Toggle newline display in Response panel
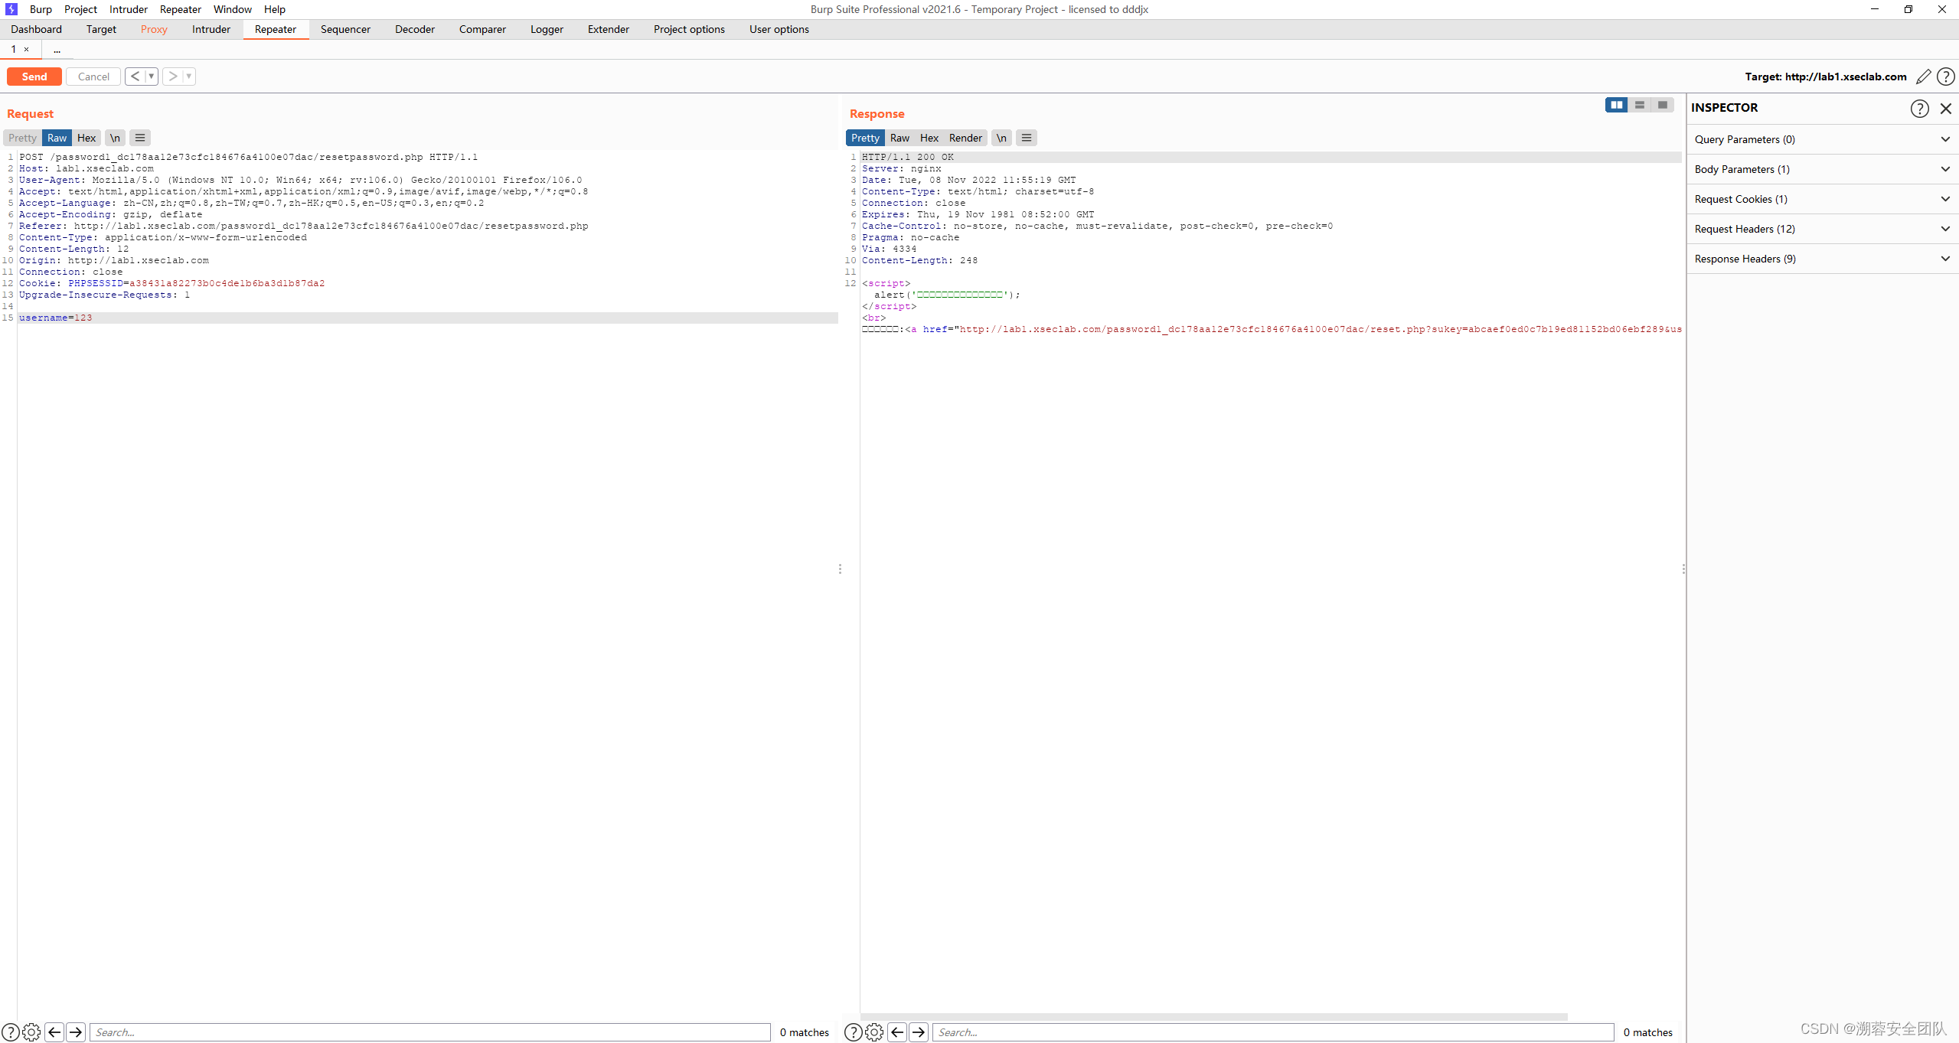Screen dimensions: 1959x1043 [1001, 138]
